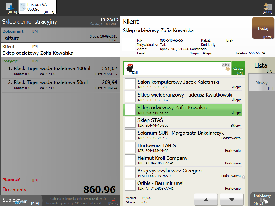This screenshot has width=275, height=206.
Task: Focus the client search input field
Action: [x=177, y=68]
